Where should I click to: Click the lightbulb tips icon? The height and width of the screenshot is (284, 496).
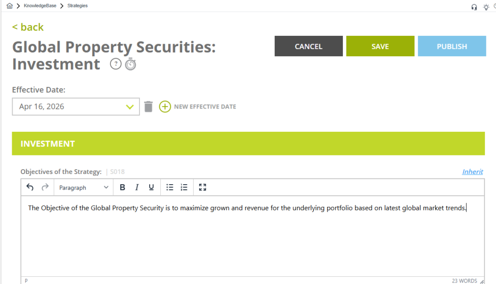coord(486,7)
